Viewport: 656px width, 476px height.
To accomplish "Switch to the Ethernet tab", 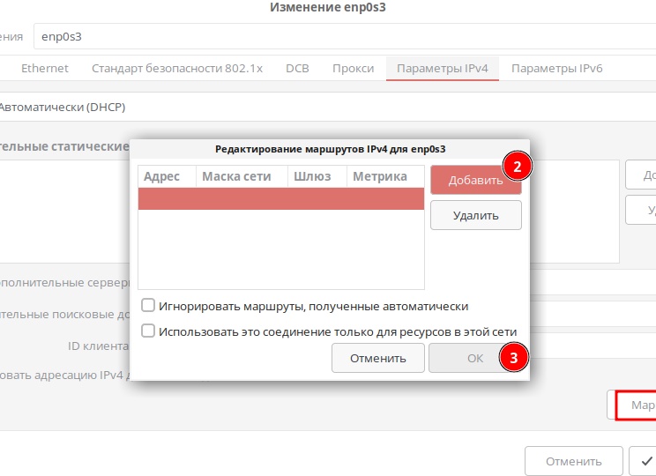I will click(x=44, y=68).
